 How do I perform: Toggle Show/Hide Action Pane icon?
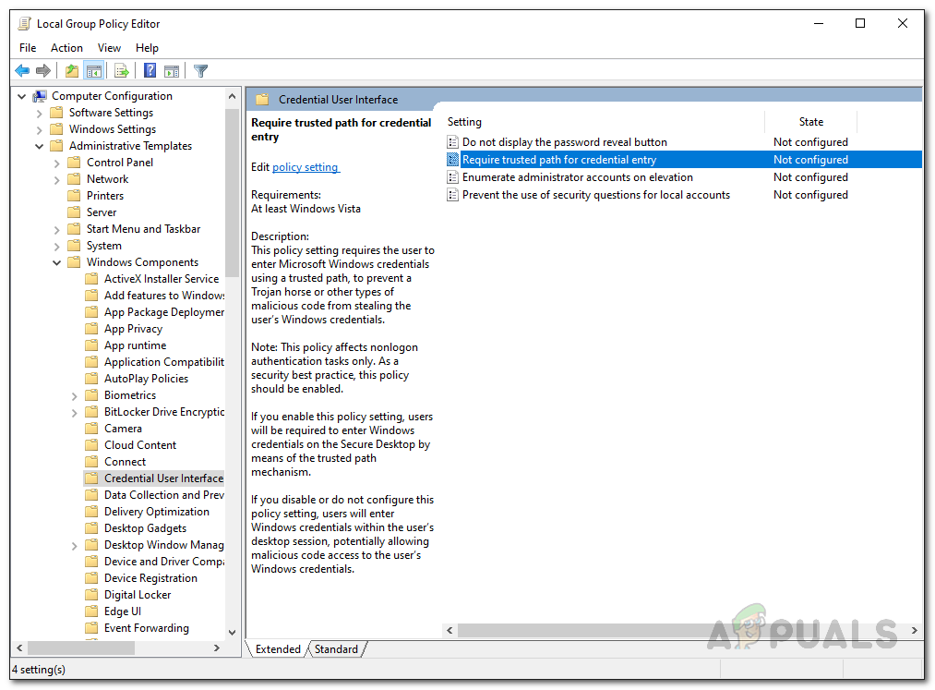172,71
